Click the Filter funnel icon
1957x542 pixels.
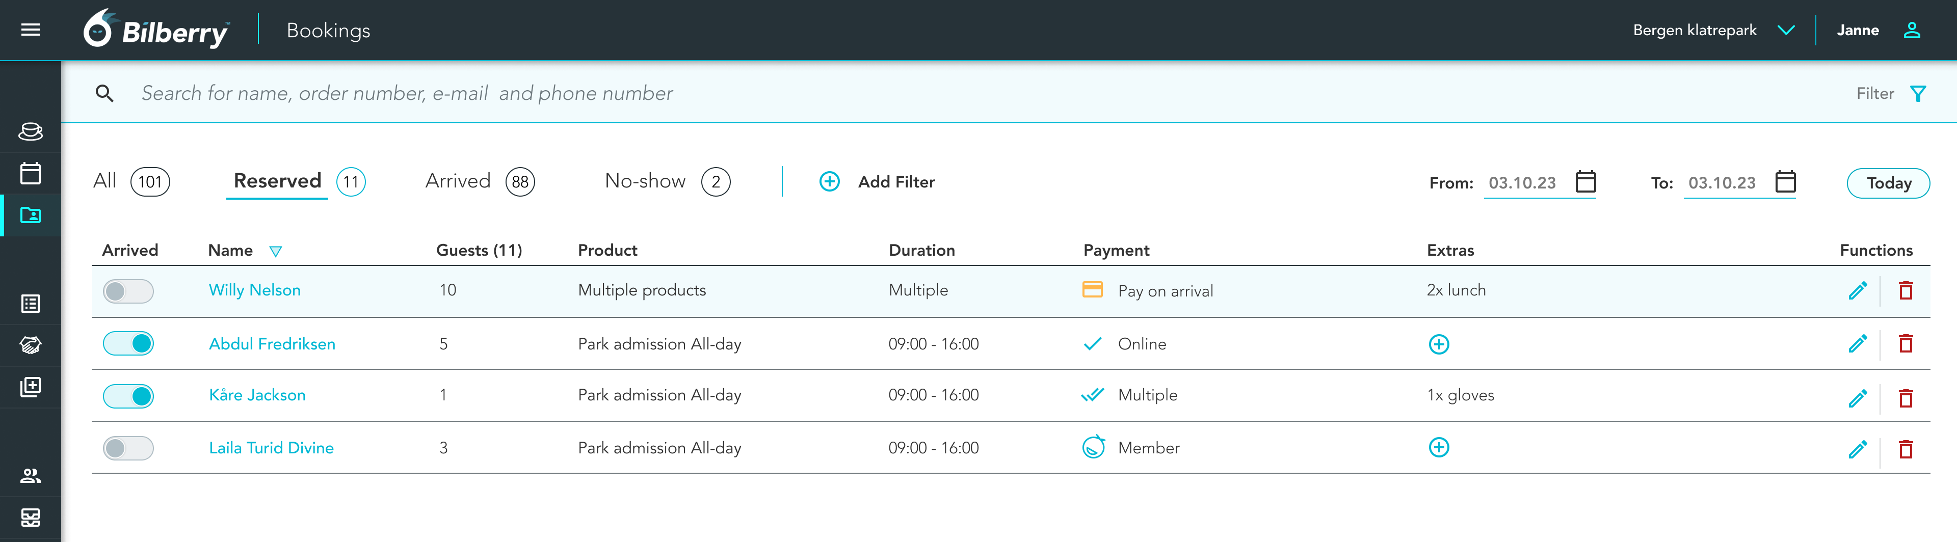pyautogui.click(x=1917, y=93)
